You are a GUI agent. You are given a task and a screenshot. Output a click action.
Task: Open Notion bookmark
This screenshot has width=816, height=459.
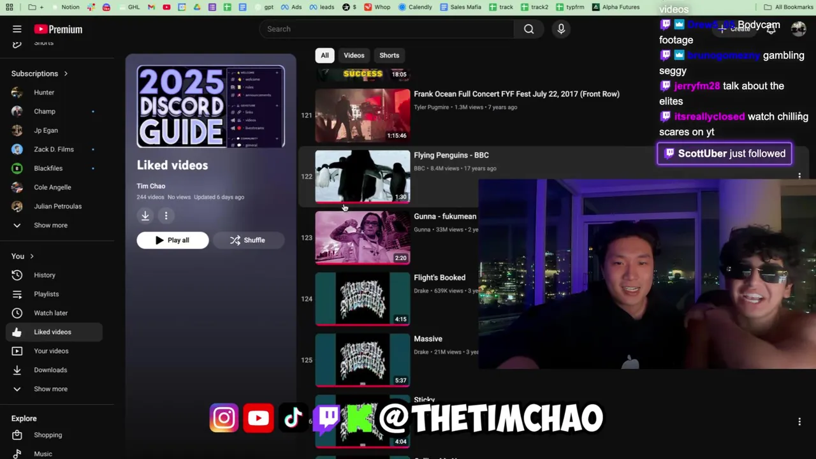click(x=66, y=7)
